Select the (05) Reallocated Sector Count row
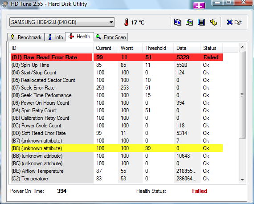The image size is (254, 204). 117,80
